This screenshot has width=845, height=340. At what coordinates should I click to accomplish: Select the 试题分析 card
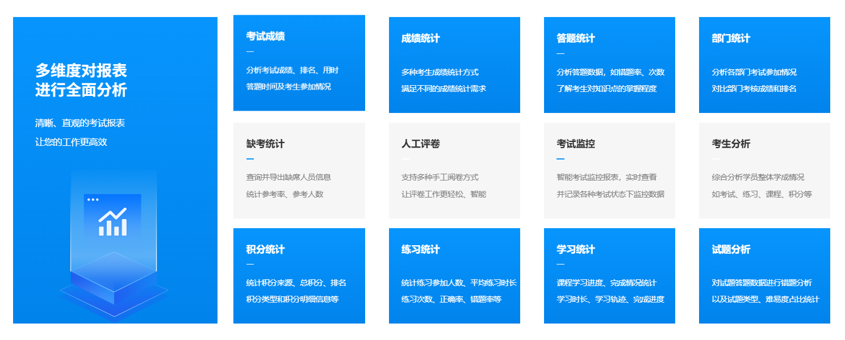[x=764, y=275]
